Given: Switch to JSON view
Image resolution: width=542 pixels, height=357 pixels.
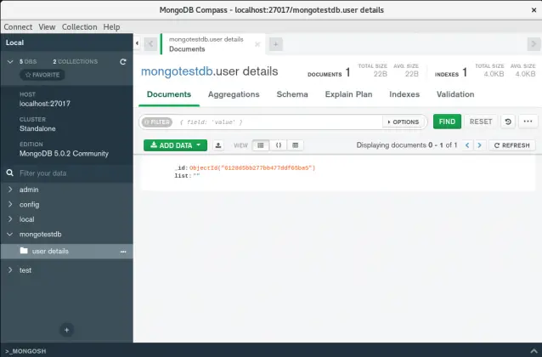Looking at the screenshot, I should (x=278, y=145).
